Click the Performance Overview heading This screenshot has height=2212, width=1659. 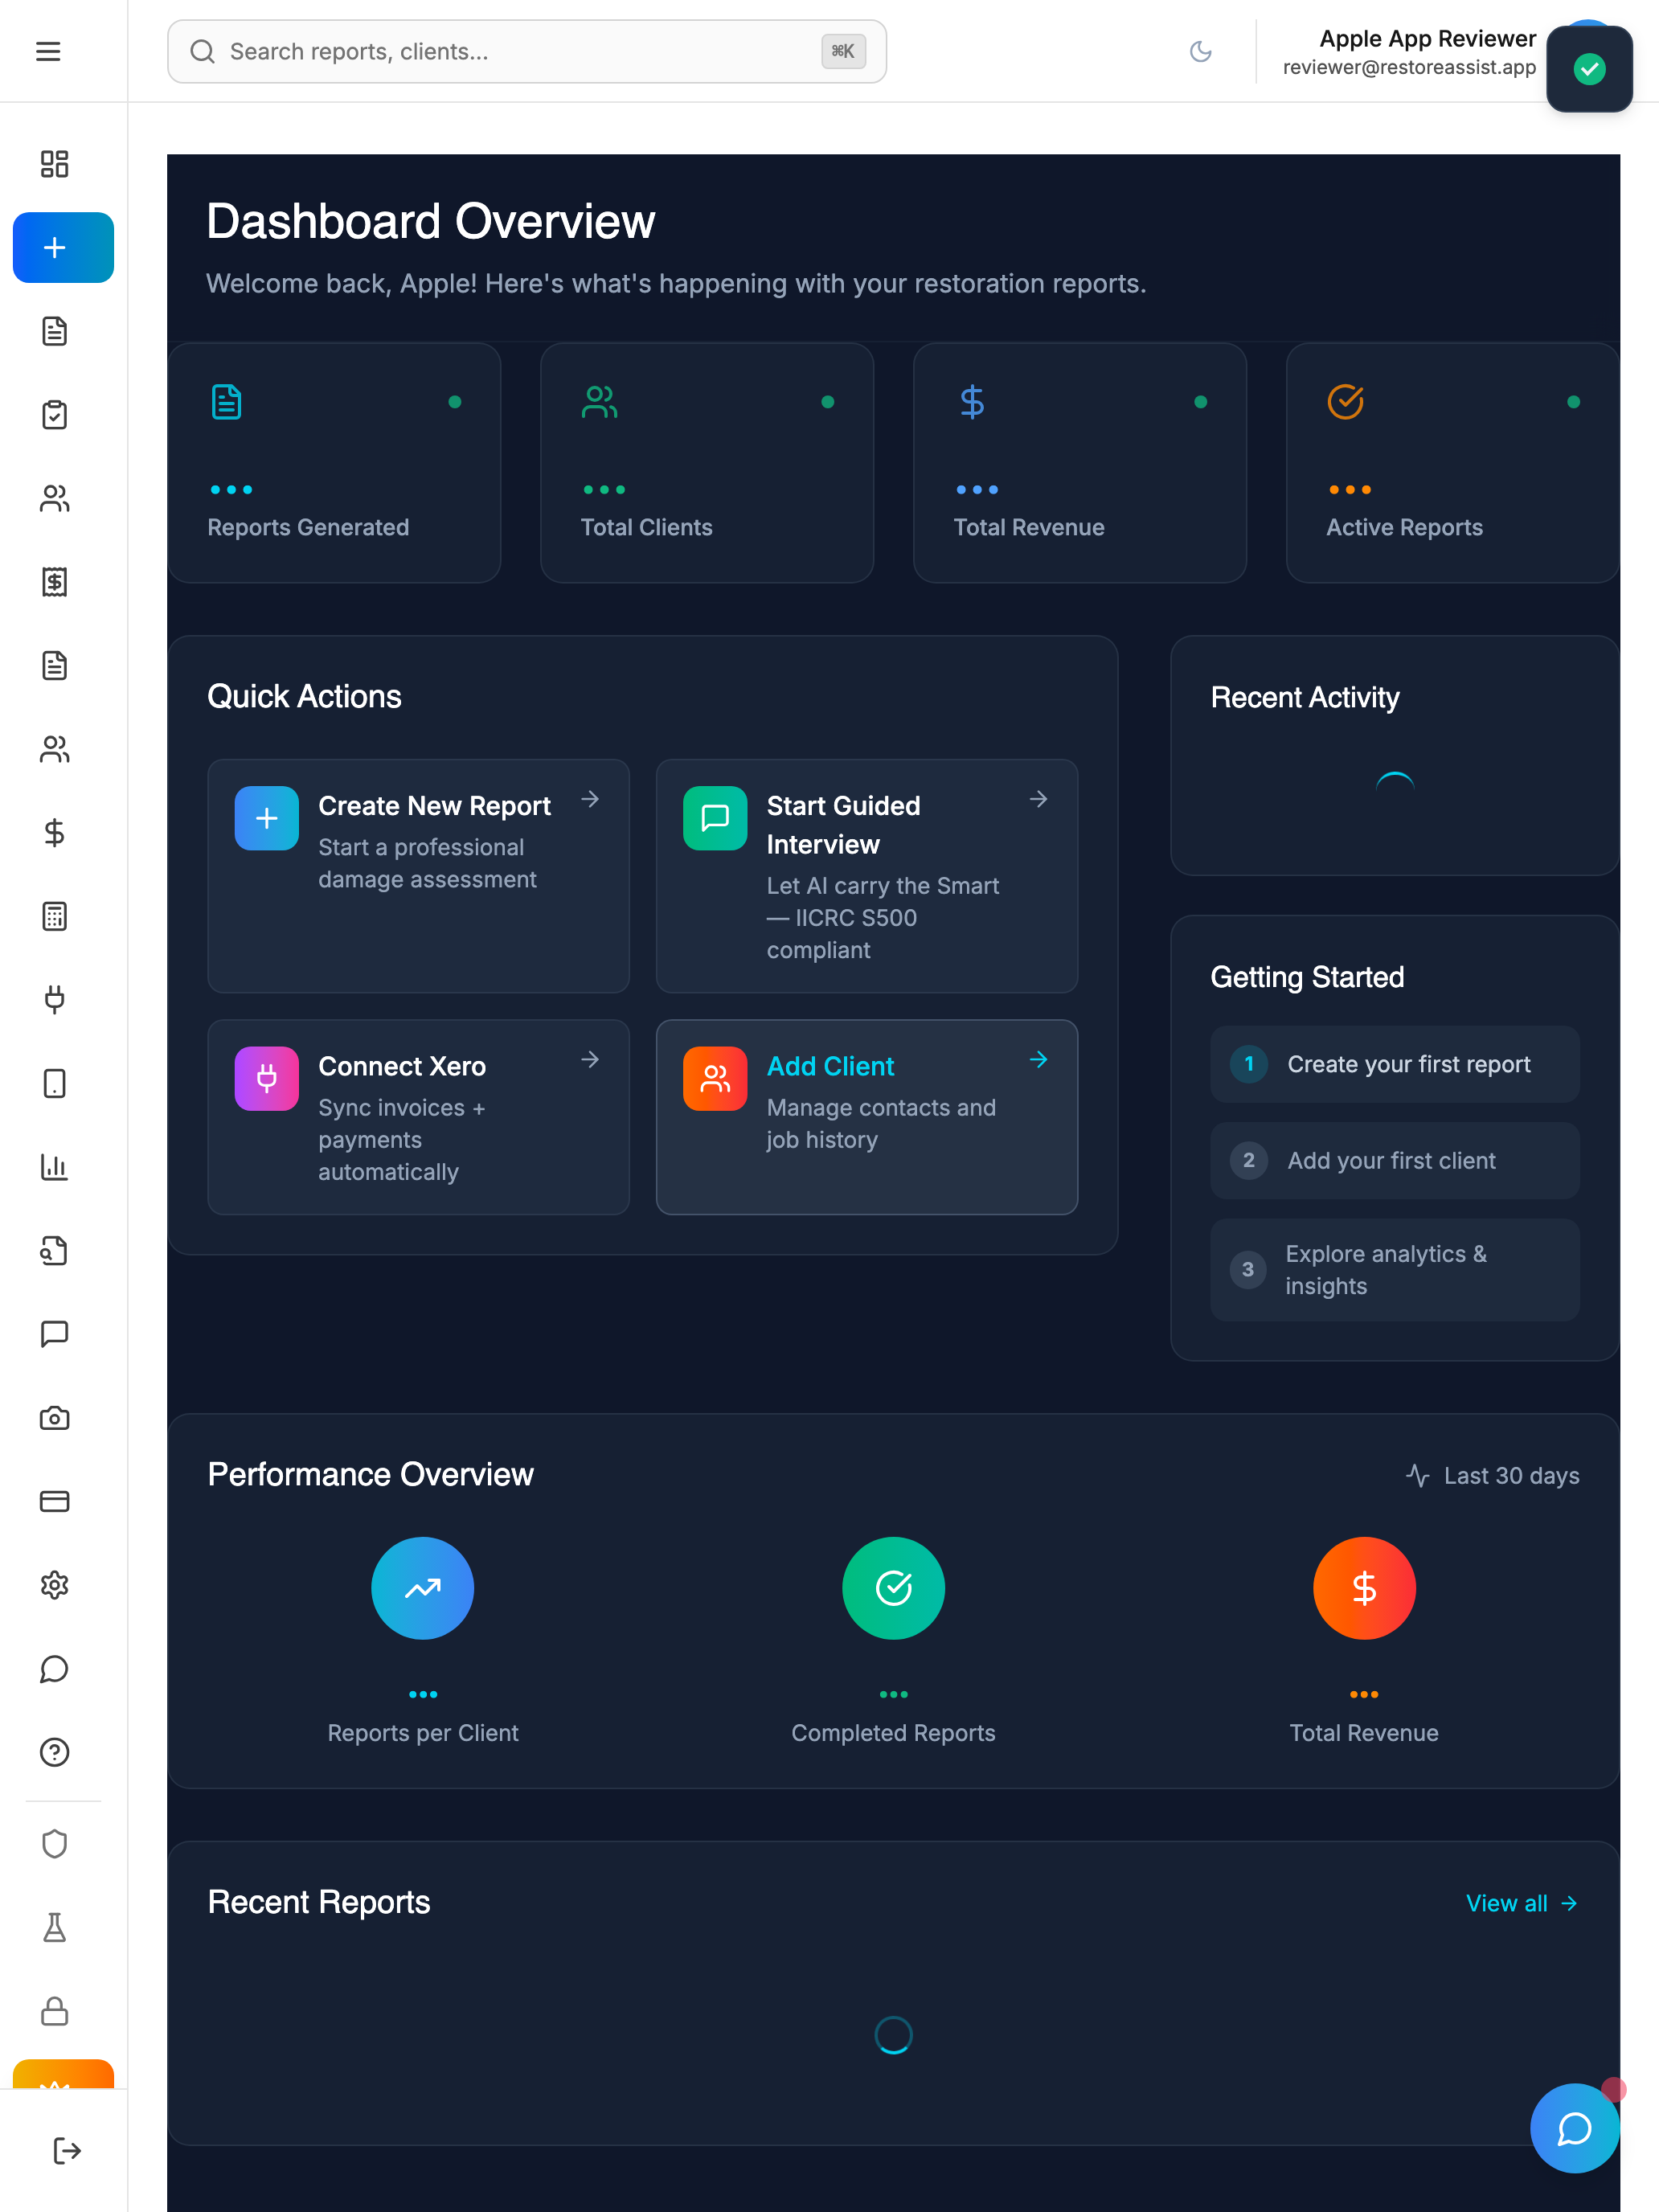coord(370,1474)
